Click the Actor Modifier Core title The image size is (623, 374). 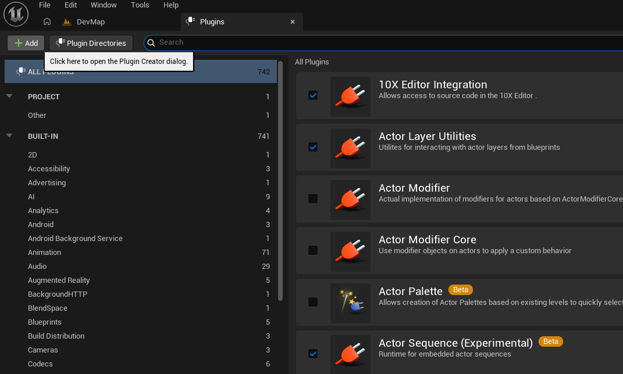point(427,239)
